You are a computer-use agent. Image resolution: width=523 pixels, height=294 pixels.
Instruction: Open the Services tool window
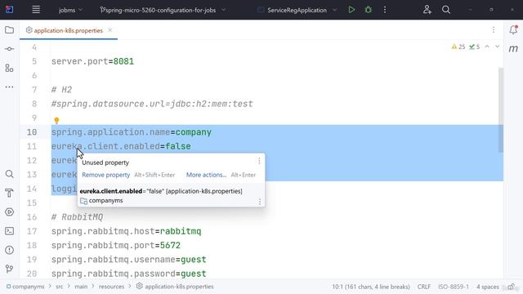[x=9, y=212]
